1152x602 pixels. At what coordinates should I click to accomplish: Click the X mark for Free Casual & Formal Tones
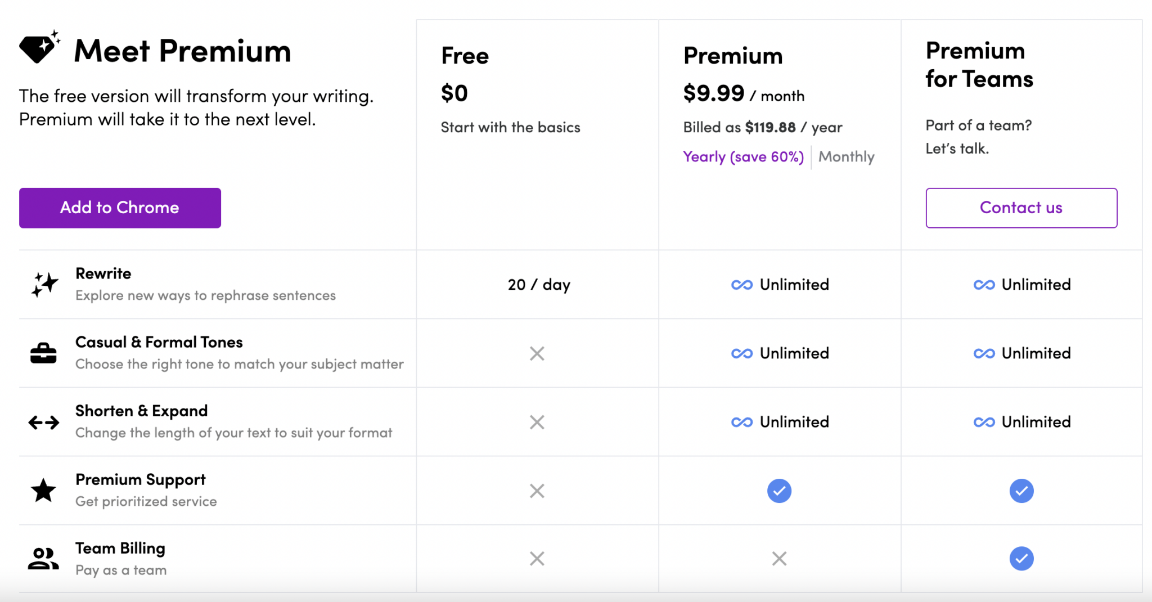coord(537,353)
